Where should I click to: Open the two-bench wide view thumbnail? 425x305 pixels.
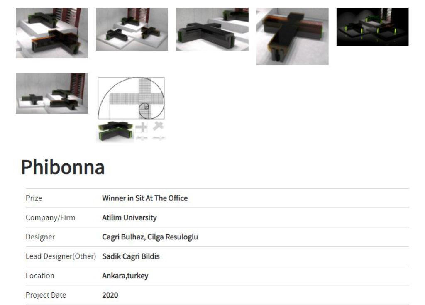(132, 29)
